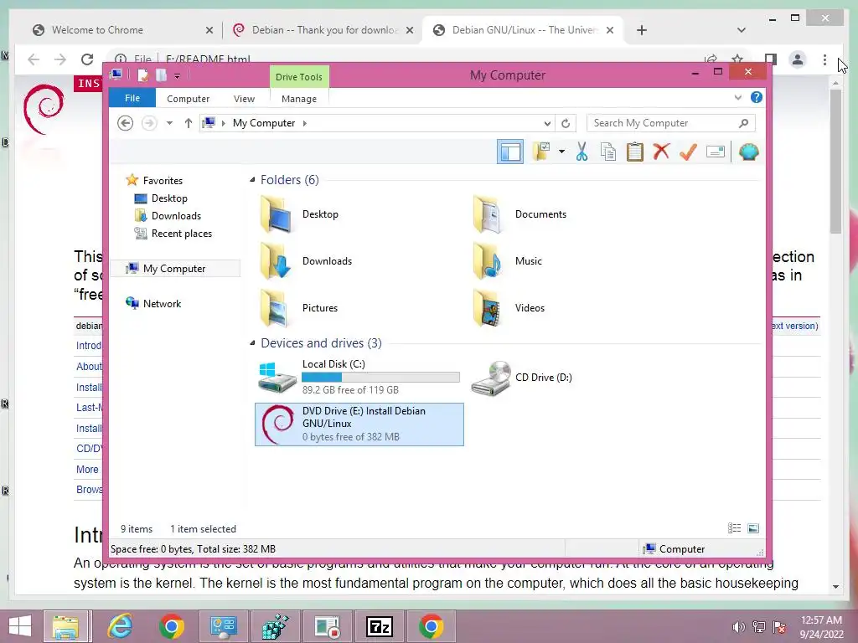Image resolution: width=858 pixels, height=643 pixels.
Task: Open the File ribbon tab
Action: point(132,99)
